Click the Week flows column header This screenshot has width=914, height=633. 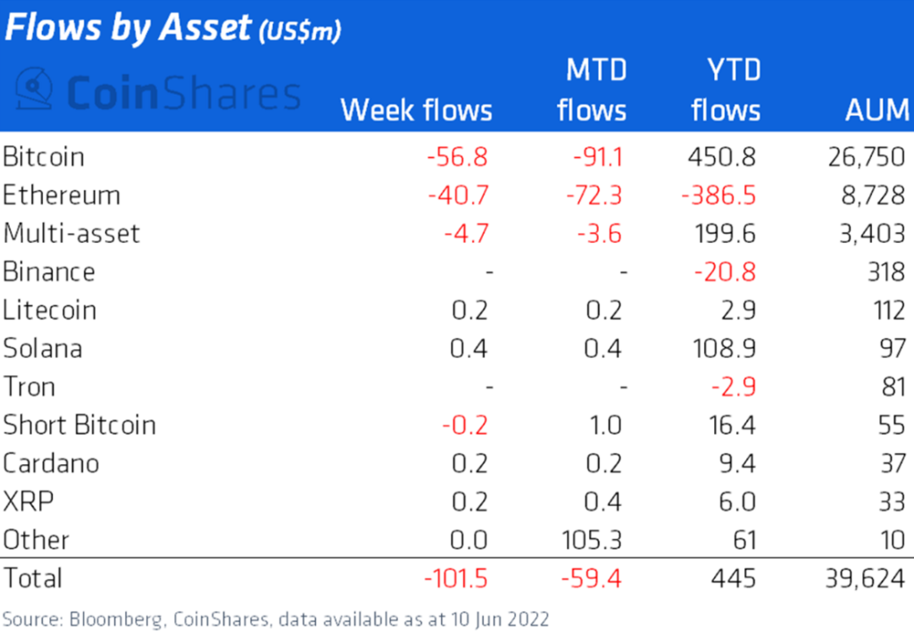click(x=416, y=111)
